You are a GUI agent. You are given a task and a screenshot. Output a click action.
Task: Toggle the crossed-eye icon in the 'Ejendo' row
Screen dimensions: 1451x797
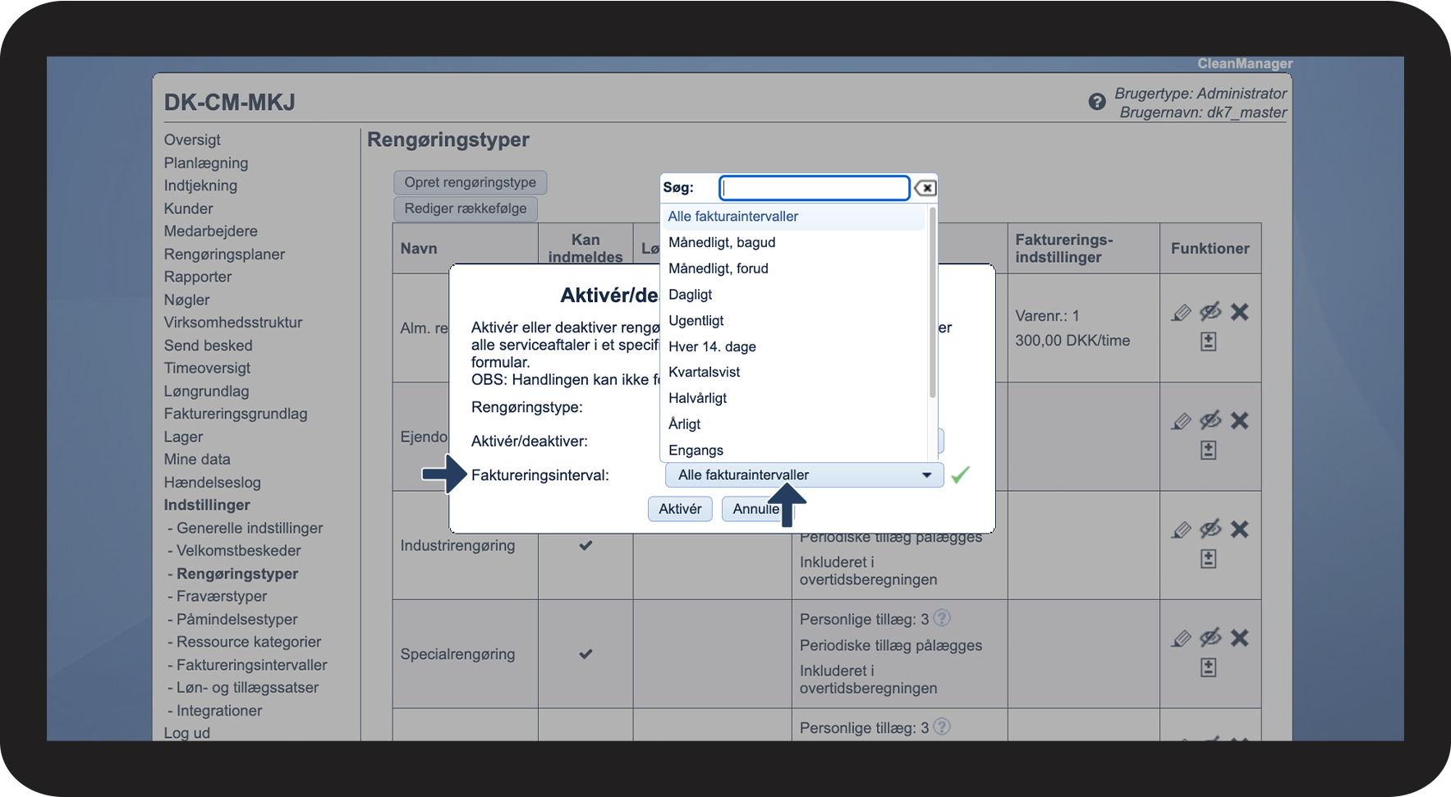(x=1210, y=421)
